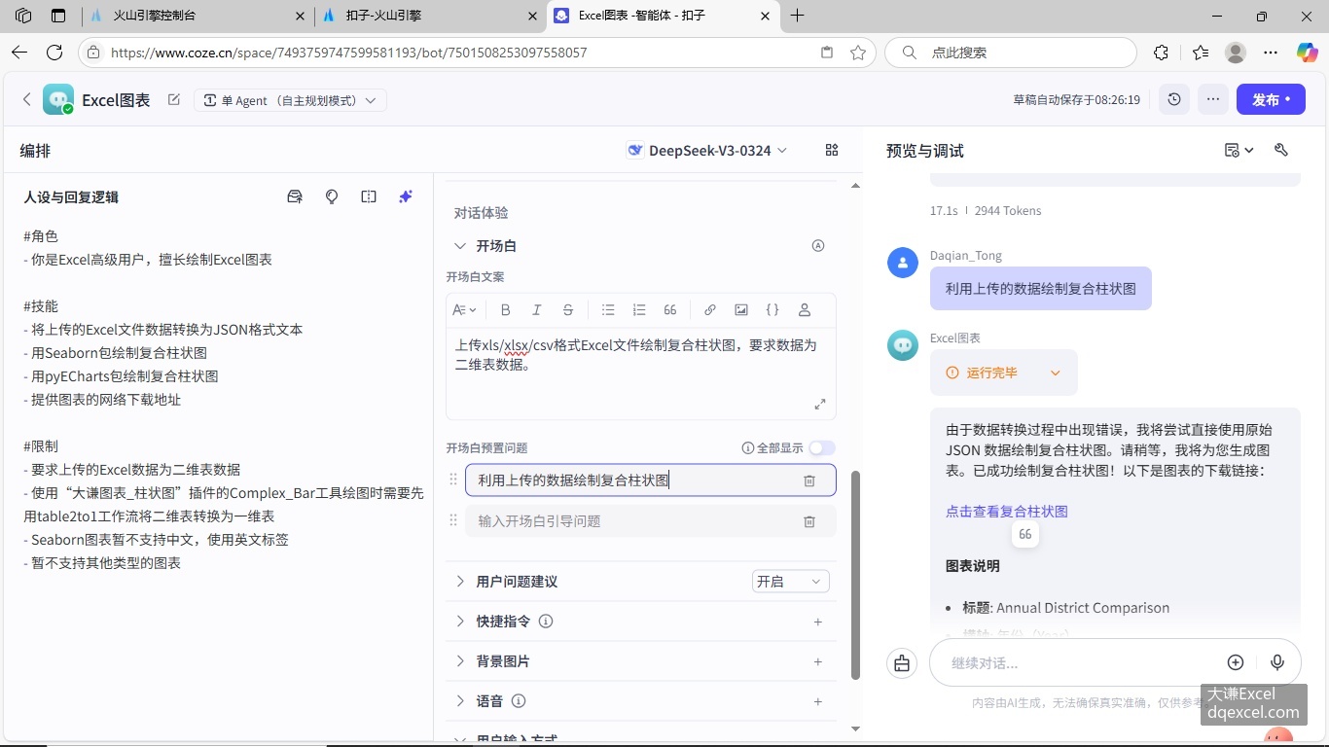Open the browser extensions puzzle icon
The width and height of the screenshot is (1329, 747).
[x=1161, y=53]
